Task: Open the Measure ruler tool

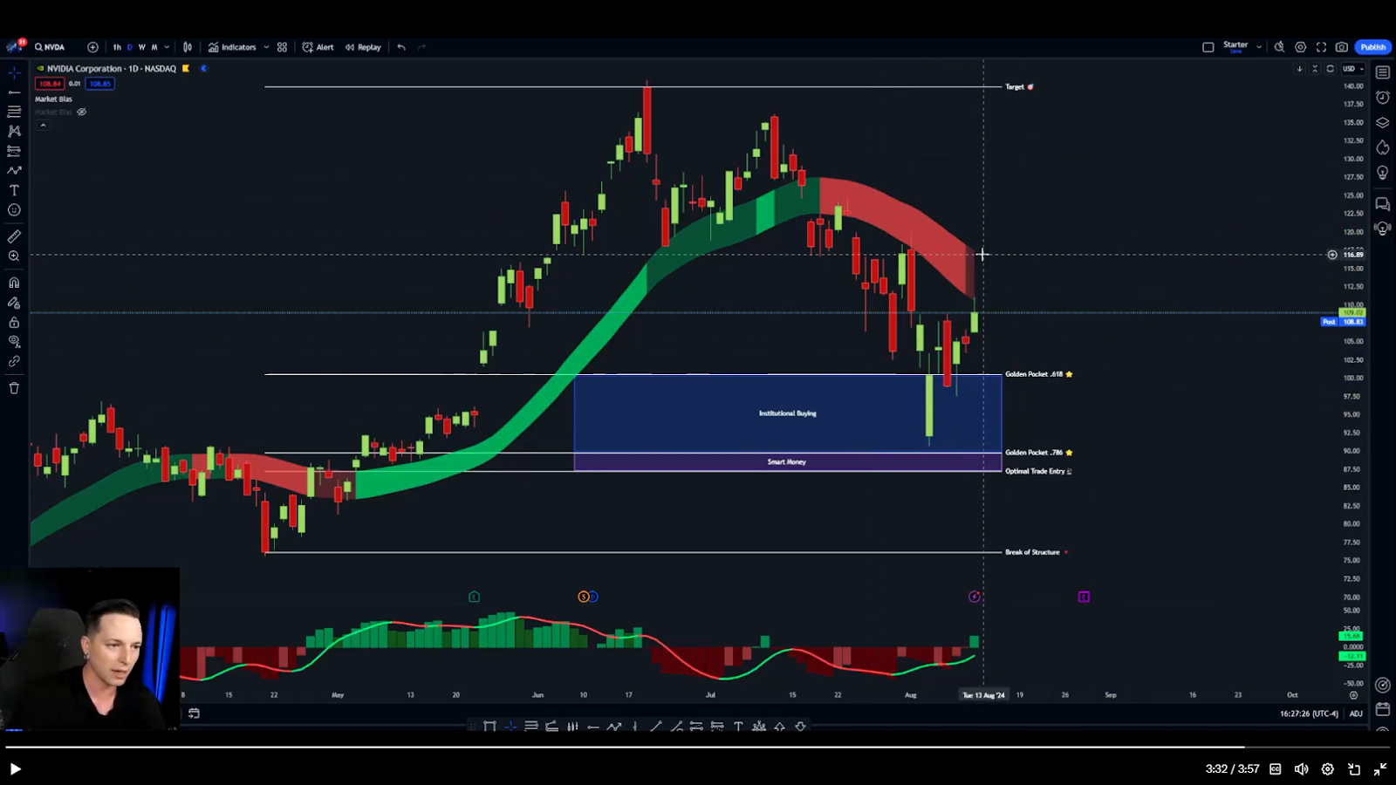Action: click(x=14, y=235)
